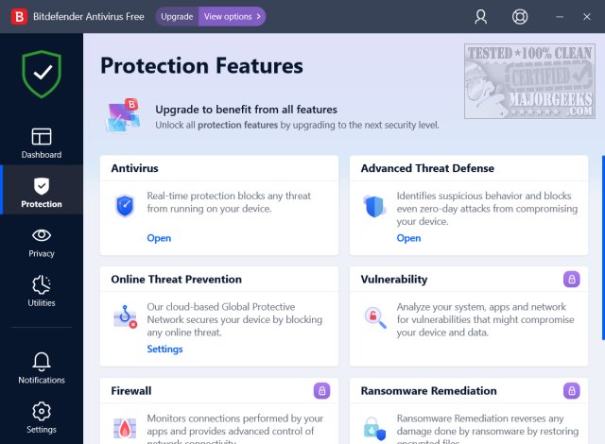Open the help and support lifebuoy icon
Screen dimensions: 605x444
[519, 16]
